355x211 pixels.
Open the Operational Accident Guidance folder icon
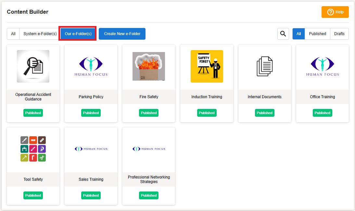[33, 66]
